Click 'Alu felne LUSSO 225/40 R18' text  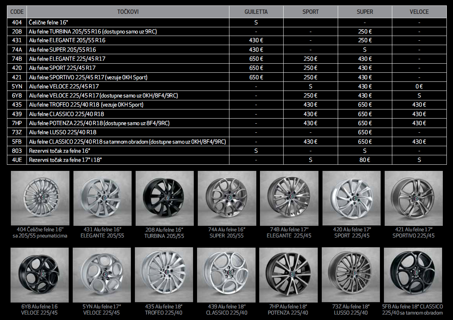(63, 132)
